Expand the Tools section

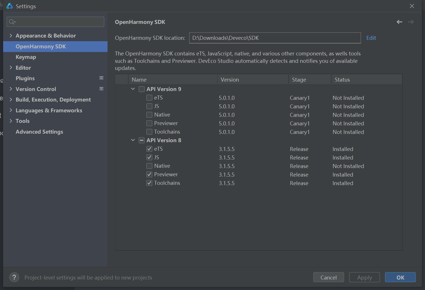pos(11,121)
